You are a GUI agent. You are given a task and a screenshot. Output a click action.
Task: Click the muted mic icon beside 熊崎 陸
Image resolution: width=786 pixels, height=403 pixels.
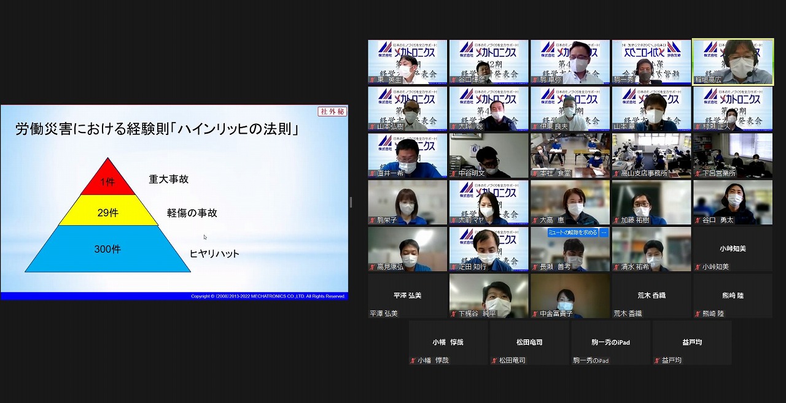point(698,313)
